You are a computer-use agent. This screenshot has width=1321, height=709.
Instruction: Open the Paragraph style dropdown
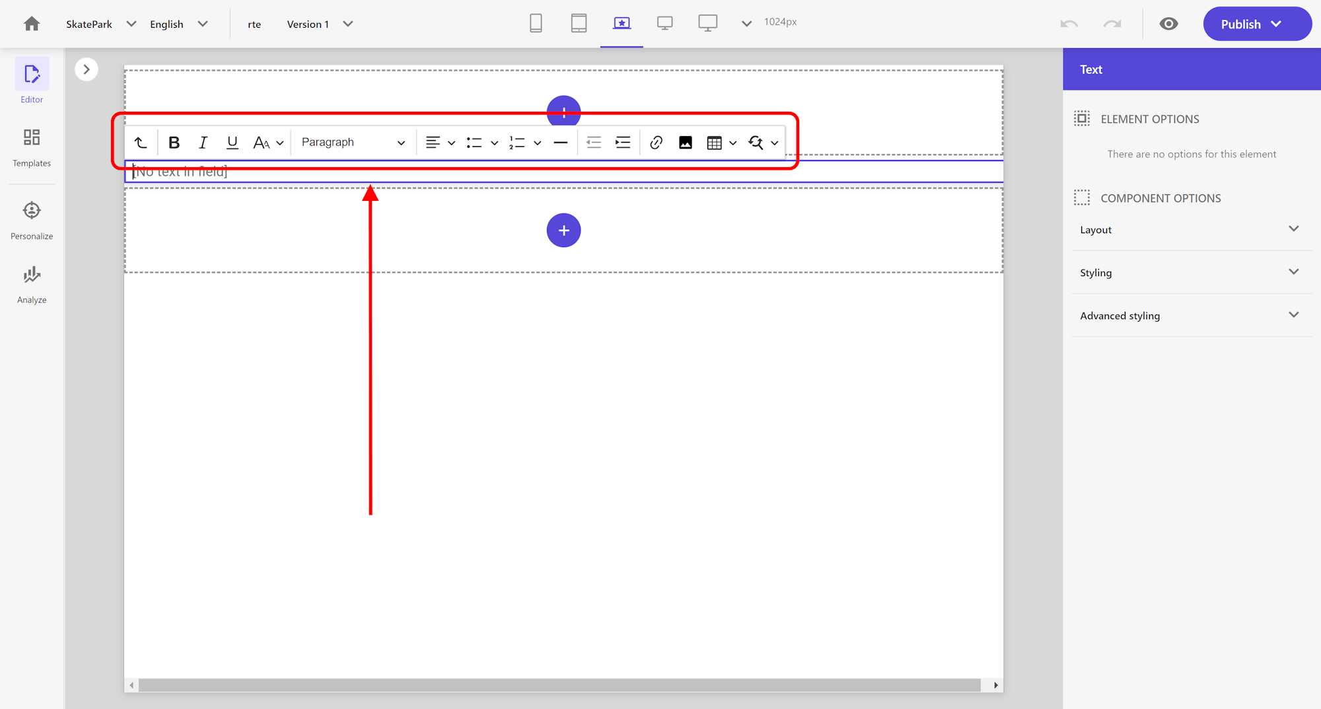353,143
